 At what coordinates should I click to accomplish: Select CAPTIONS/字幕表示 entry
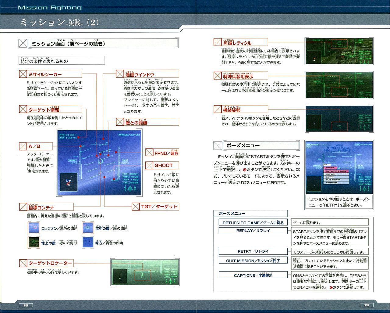coord(253,275)
